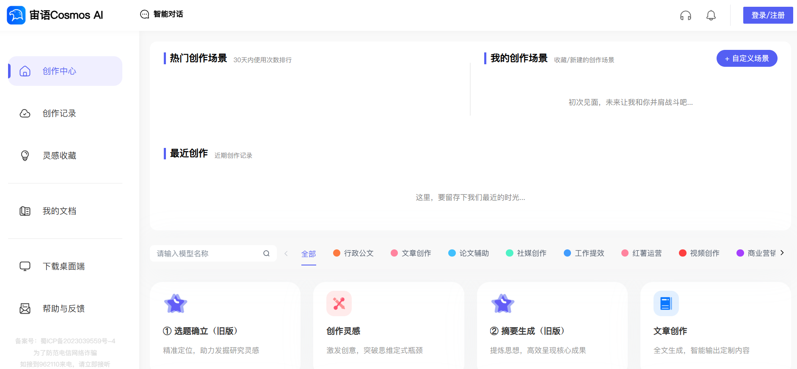Open the 视频创作 category tab
The width and height of the screenshot is (797, 369).
(x=699, y=253)
